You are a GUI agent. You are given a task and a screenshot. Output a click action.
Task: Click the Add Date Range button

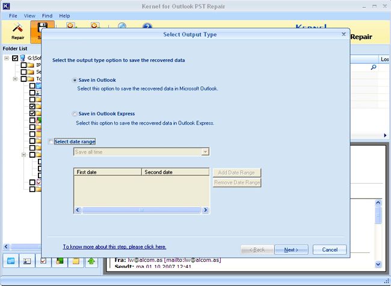pos(236,172)
